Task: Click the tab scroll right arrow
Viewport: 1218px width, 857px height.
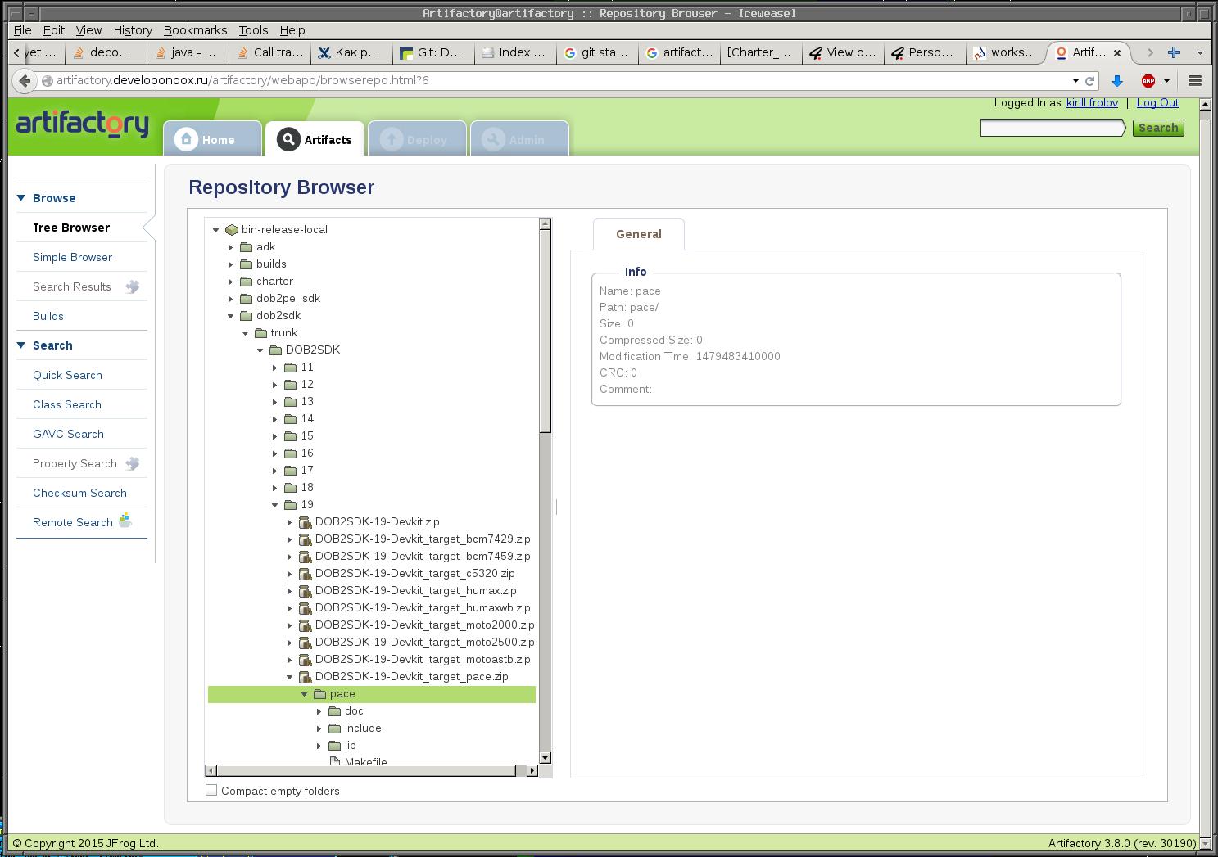Action: point(1150,52)
